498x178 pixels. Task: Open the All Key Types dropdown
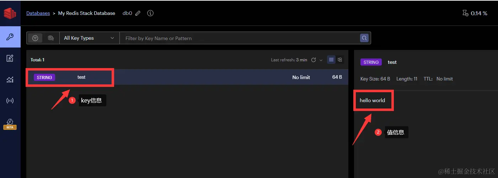pos(89,38)
